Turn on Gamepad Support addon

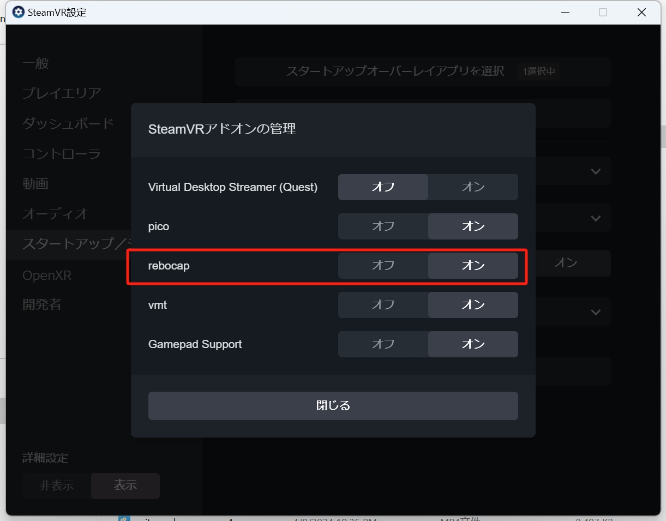473,344
